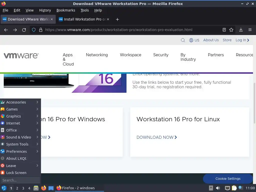
Task: Focus the start menu Search field
Action: 20,180
